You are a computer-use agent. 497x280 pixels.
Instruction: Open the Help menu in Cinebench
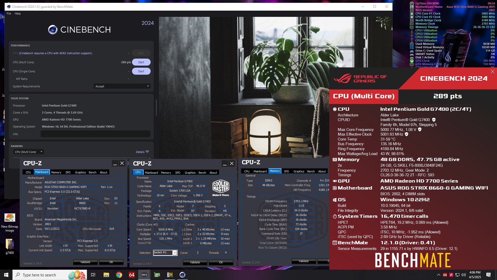tap(18, 13)
